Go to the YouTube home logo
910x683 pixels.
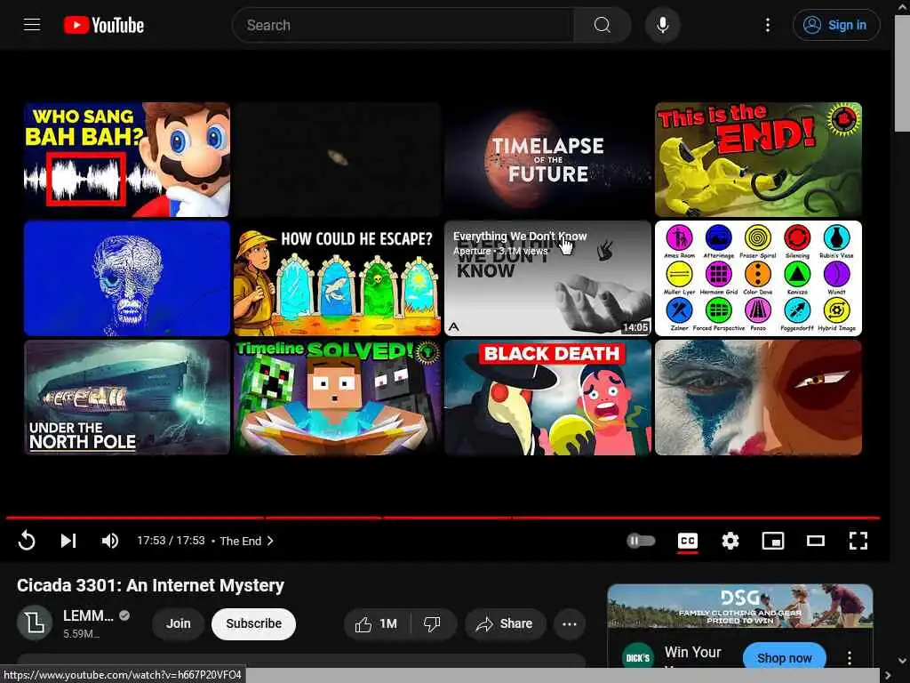[x=104, y=25]
